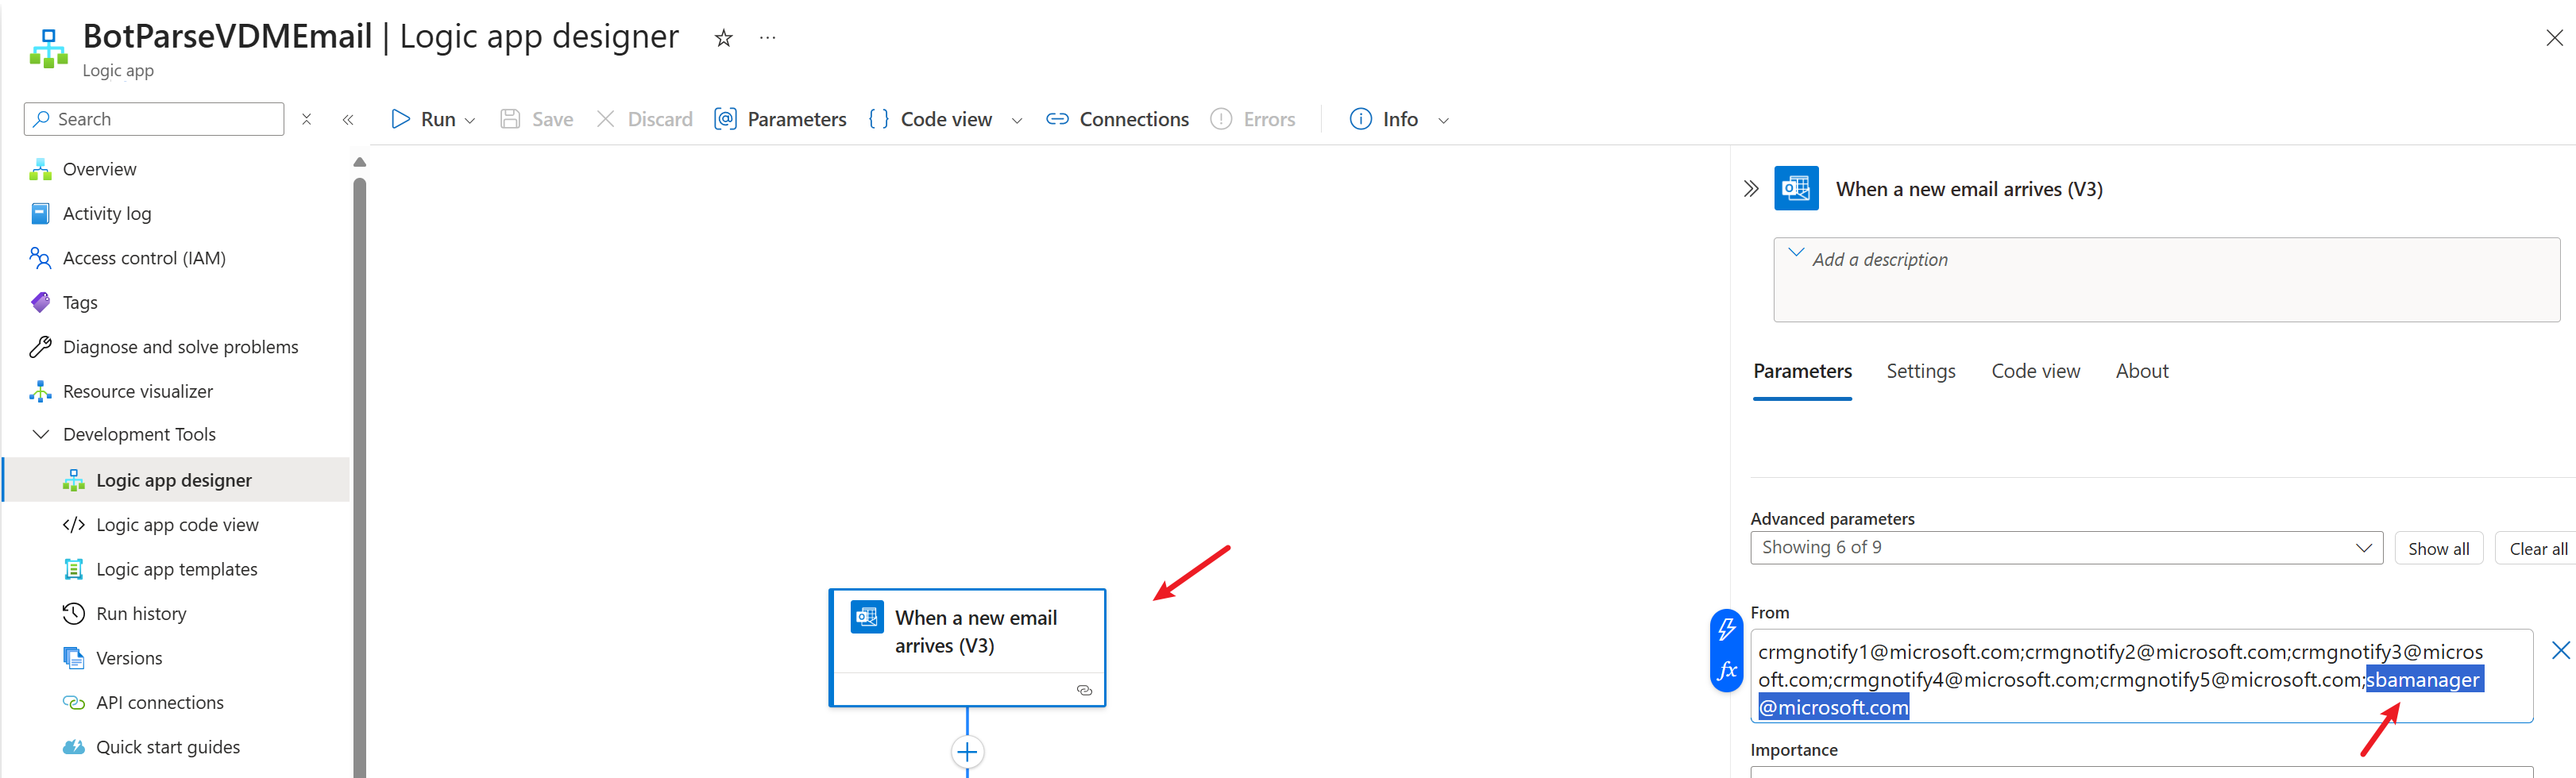Click the Versions icon in sidebar
The height and width of the screenshot is (778, 2576).
point(73,658)
